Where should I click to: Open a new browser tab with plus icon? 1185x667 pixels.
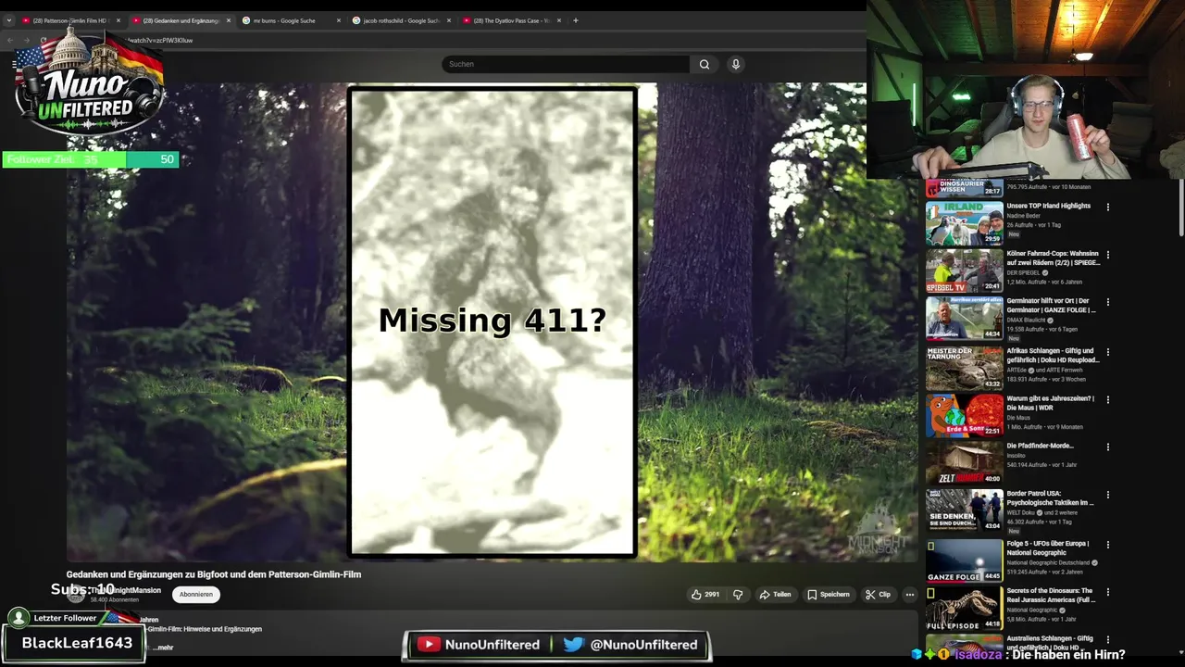click(x=576, y=20)
